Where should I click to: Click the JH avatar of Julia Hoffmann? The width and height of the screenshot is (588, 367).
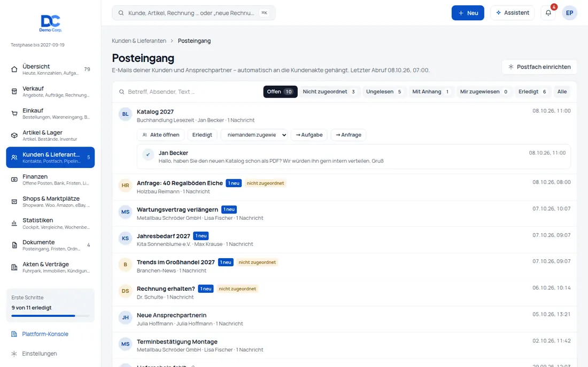[x=125, y=317]
